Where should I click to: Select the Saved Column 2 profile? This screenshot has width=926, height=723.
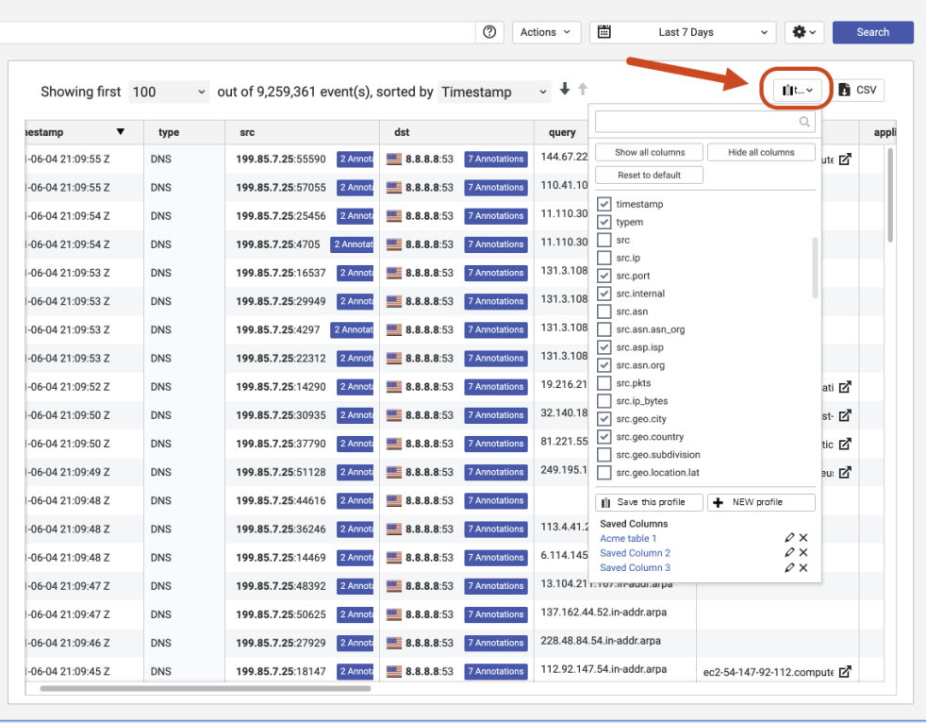point(635,552)
